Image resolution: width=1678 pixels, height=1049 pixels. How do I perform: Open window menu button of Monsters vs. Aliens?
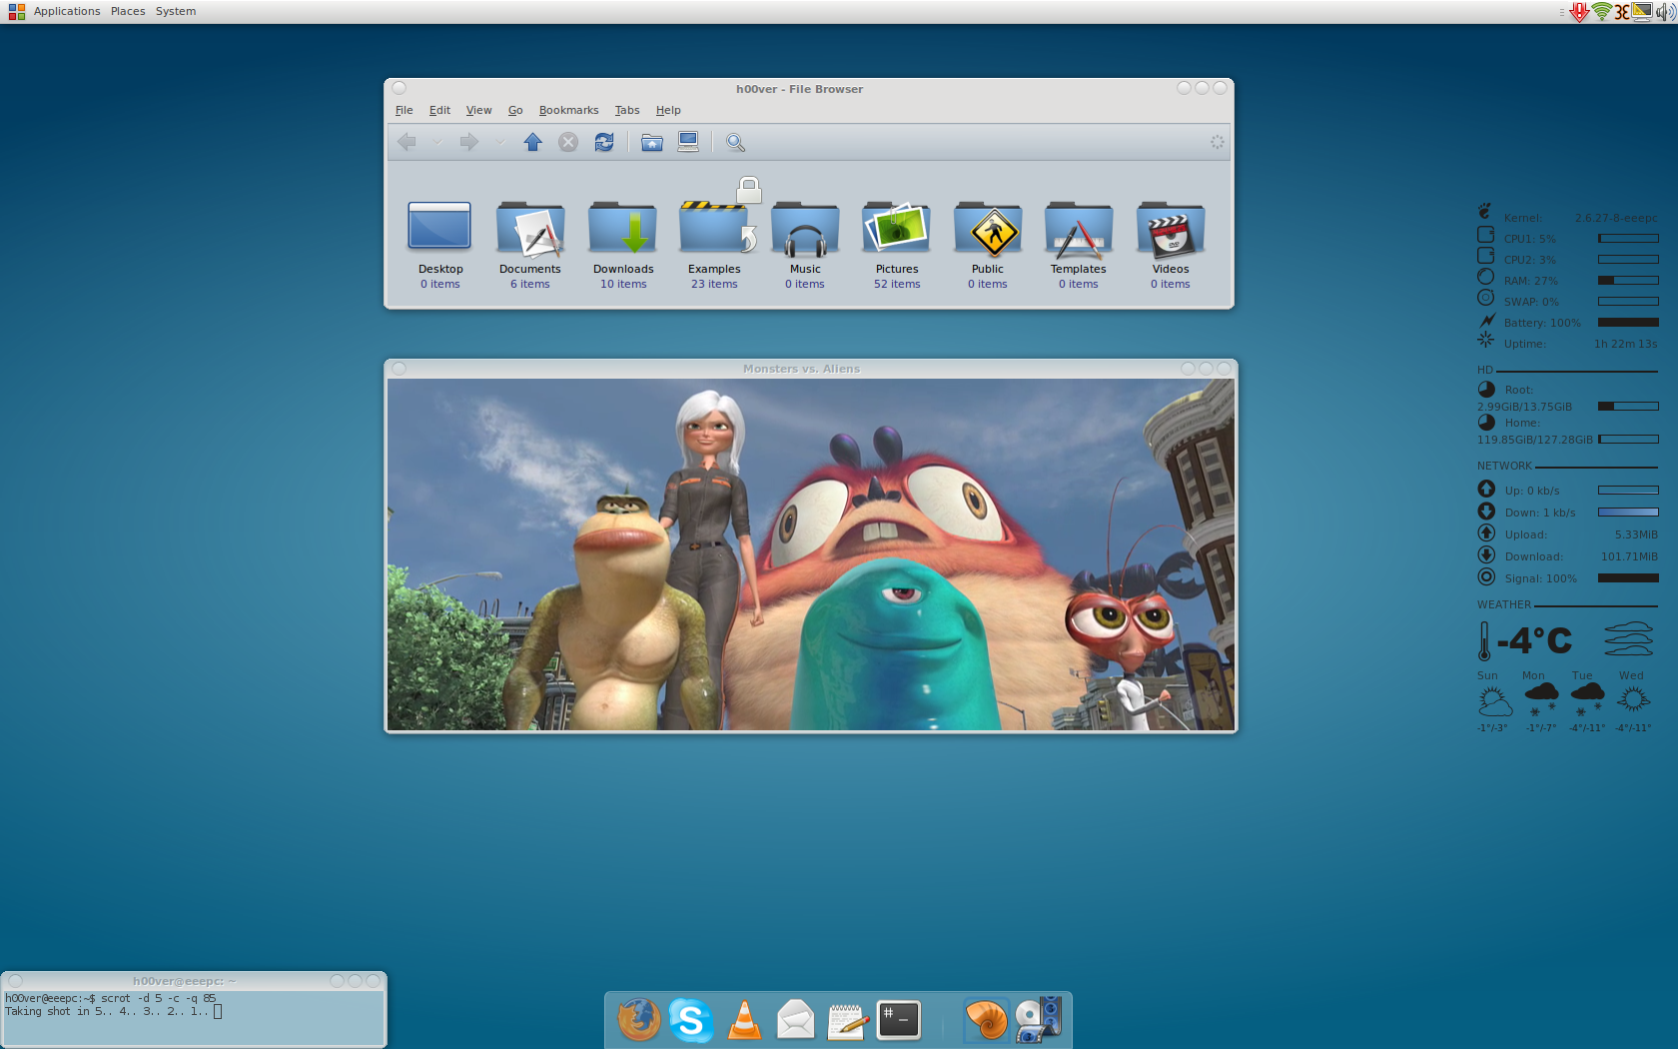tap(400, 369)
